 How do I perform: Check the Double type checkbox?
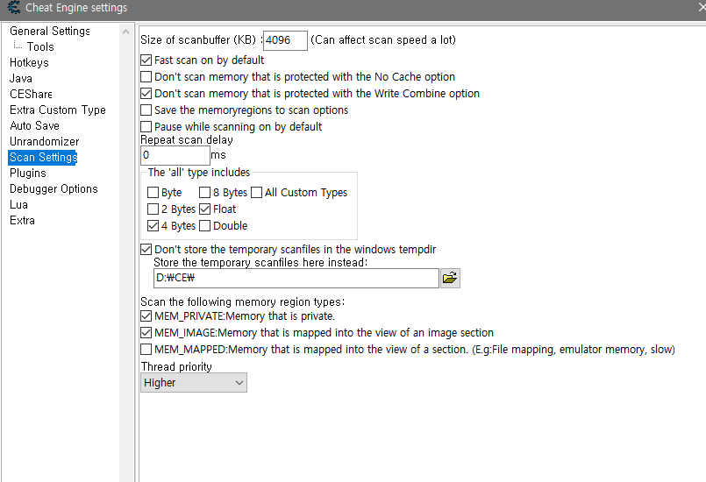point(205,226)
